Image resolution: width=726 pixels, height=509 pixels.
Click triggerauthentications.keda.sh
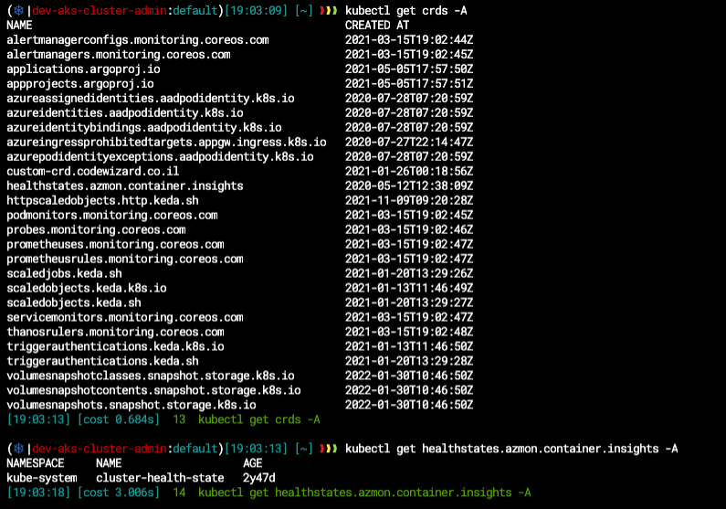[102, 361]
